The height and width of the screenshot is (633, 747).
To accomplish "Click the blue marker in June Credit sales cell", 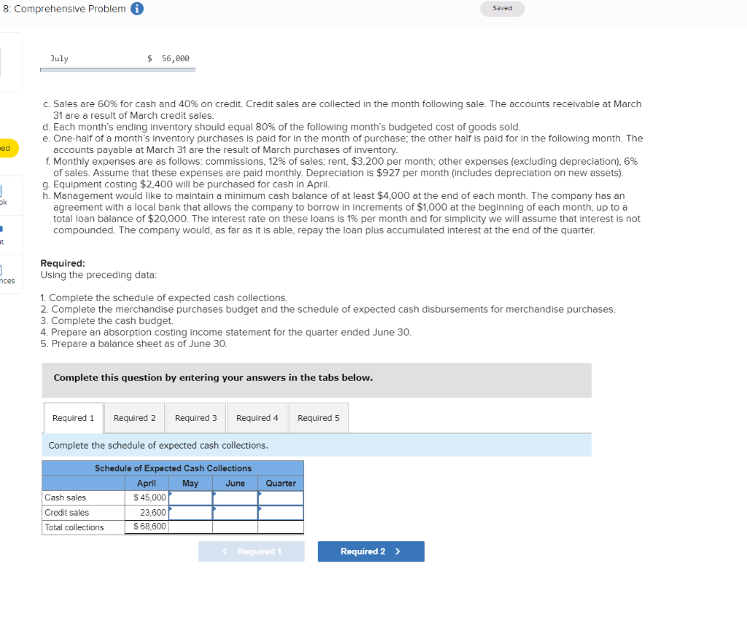I will tap(214, 508).
